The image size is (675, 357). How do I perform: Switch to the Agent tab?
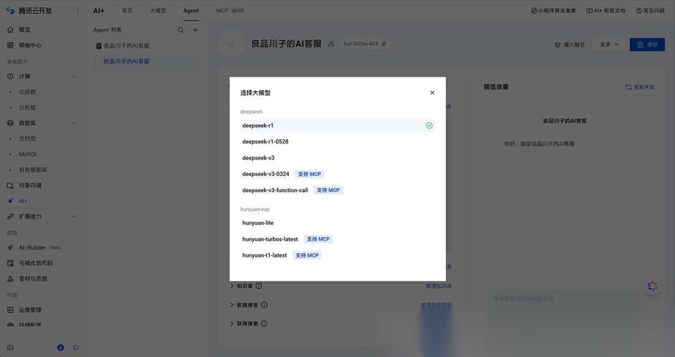click(191, 11)
